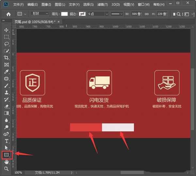Image resolution: width=196 pixels, height=176 pixels.
Task: Choose the Eyedropper tool
Action: 6,72
